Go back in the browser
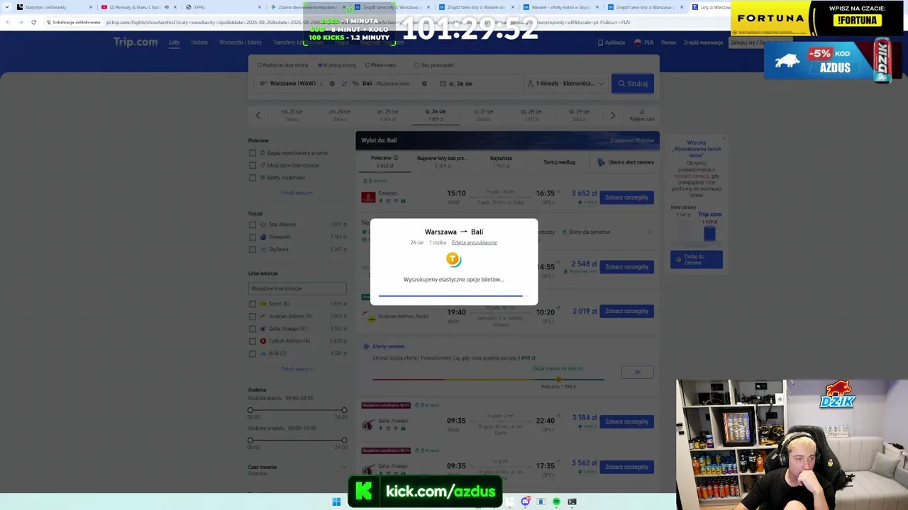 click(8, 22)
